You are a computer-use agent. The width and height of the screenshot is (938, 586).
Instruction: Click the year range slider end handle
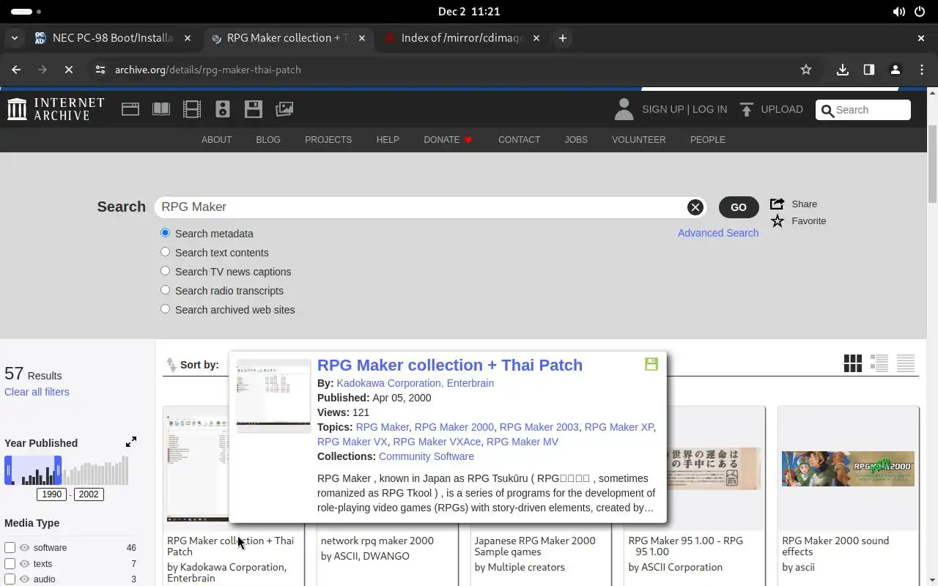tap(58, 470)
